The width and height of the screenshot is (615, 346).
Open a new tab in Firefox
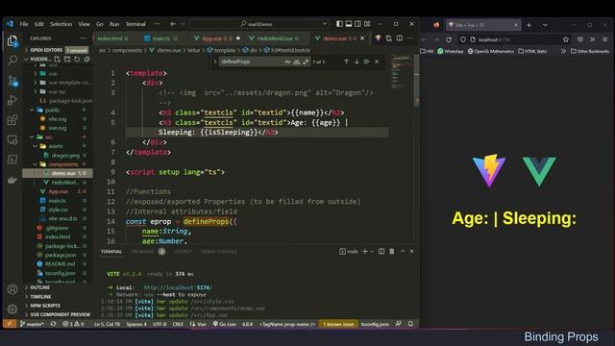529,25
